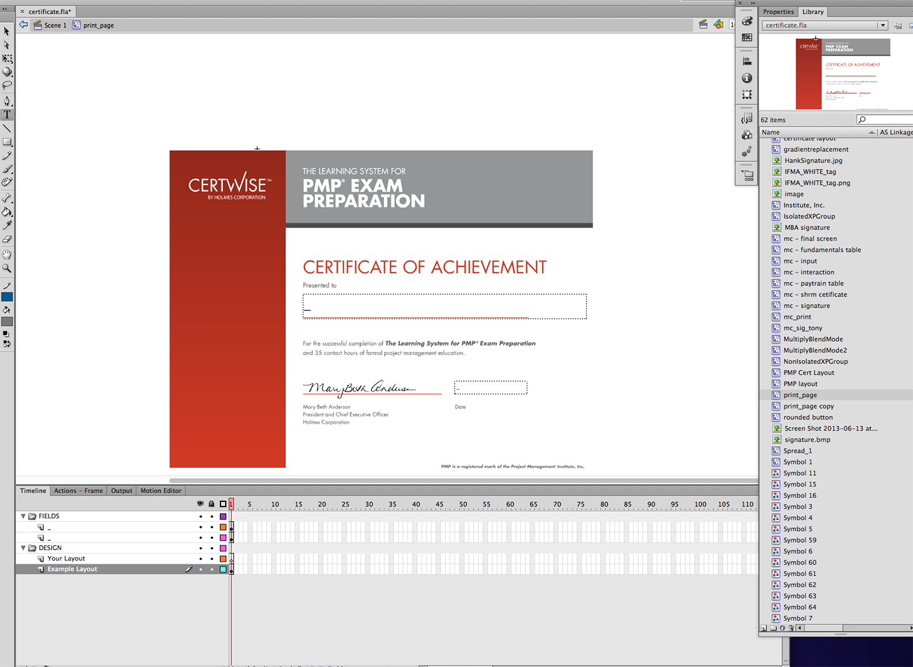913x667 pixels.
Task: Open the Info panel icon
Action: point(747,78)
